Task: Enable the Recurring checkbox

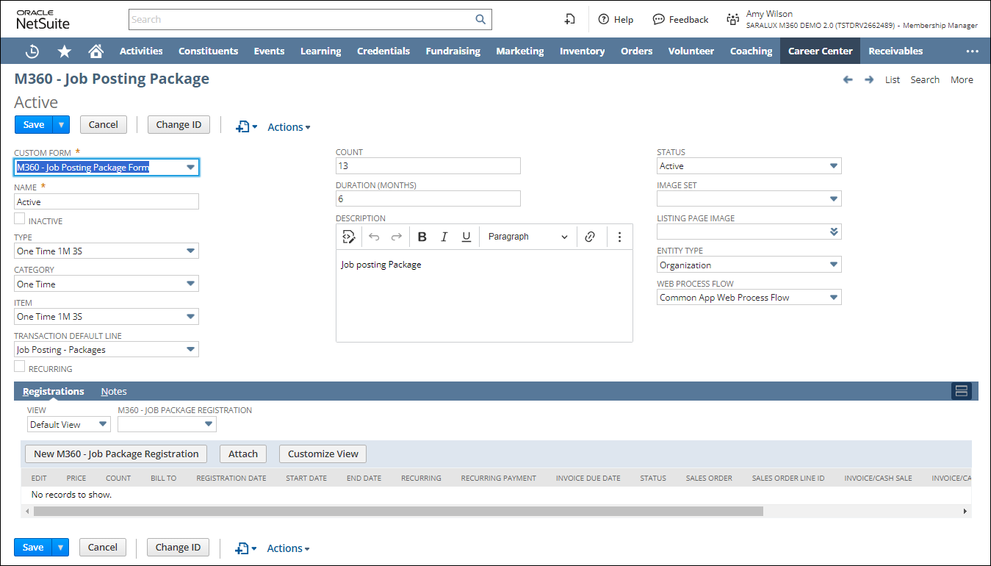Action: click(x=20, y=367)
